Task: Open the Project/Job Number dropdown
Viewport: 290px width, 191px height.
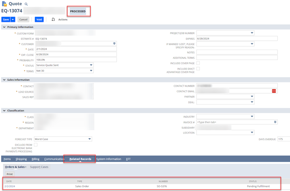Action: [x=225, y=33]
